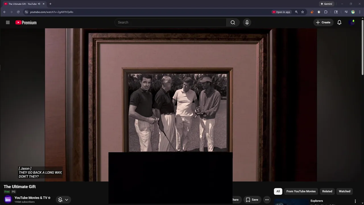Click the Free badge
Viewport: 364px width, 205px height.
[7, 192]
